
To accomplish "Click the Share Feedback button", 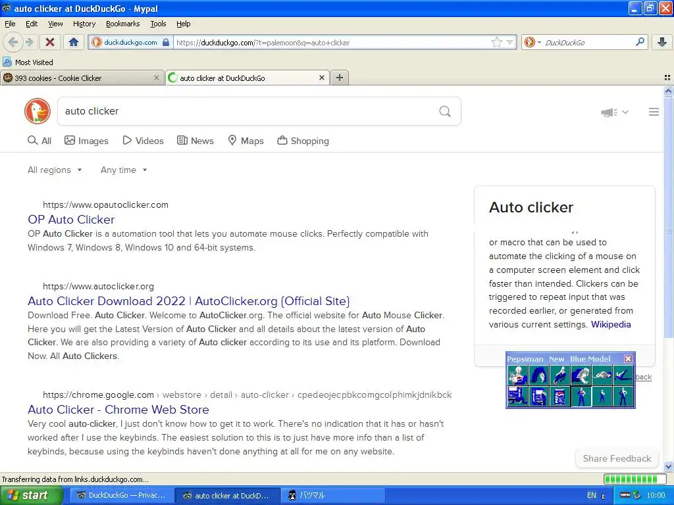I will click(617, 458).
